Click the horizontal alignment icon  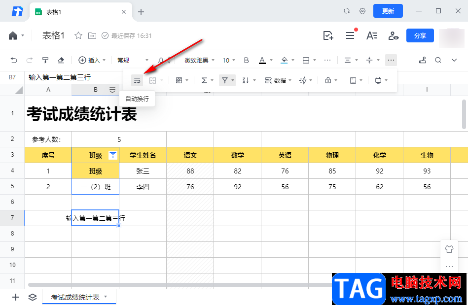pyautogui.click(x=348, y=60)
